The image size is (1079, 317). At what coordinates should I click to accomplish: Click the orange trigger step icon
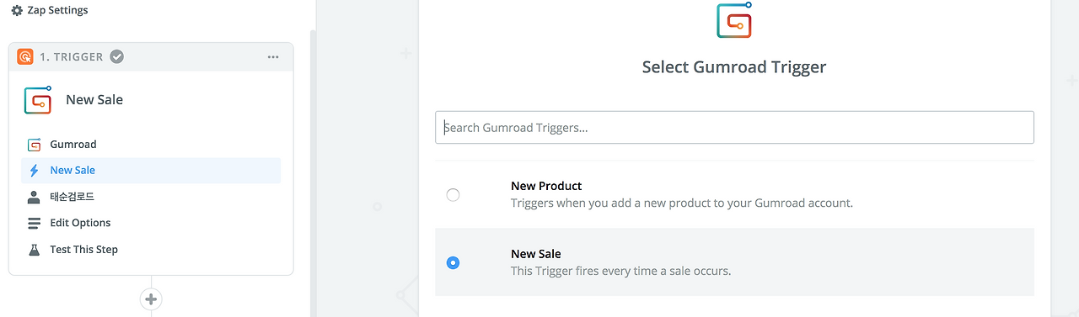(x=25, y=56)
